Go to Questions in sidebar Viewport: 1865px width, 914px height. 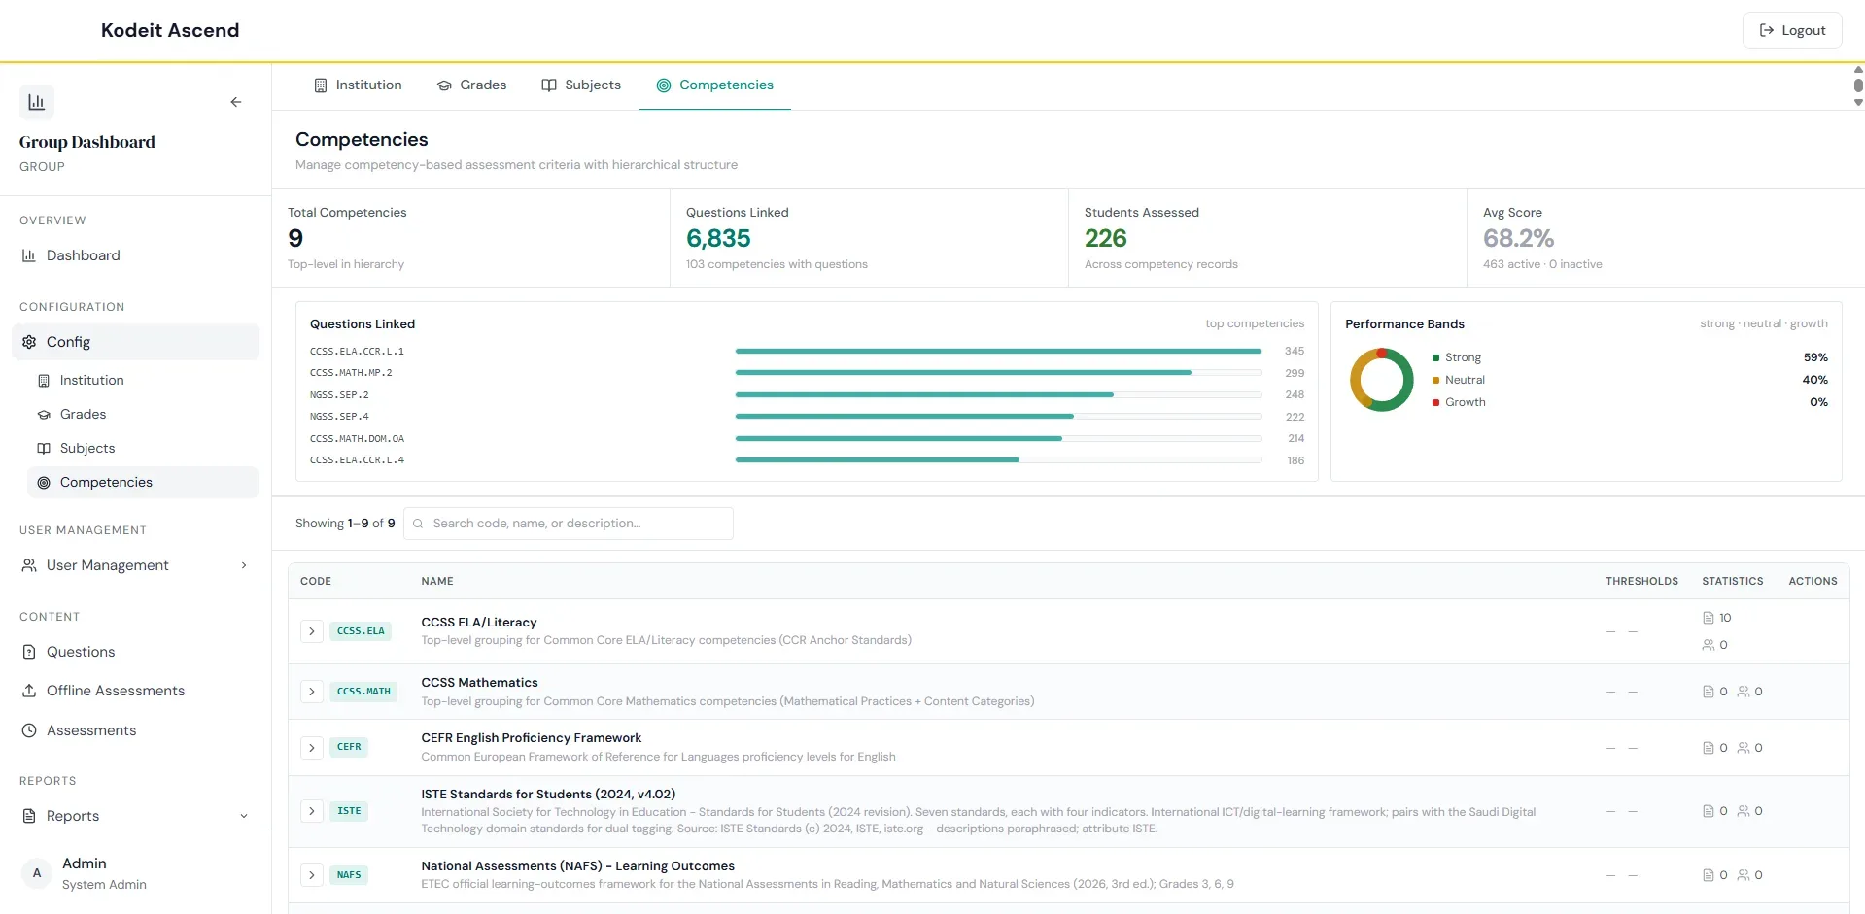pyautogui.click(x=135, y=652)
